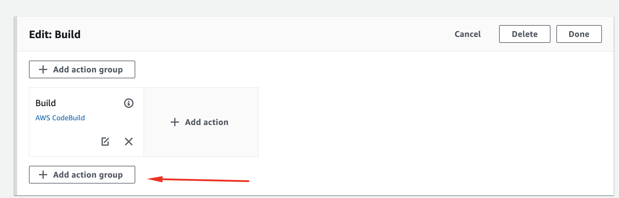The image size is (619, 198).
Task: Click plus icon in top Add action group
Action: click(43, 69)
